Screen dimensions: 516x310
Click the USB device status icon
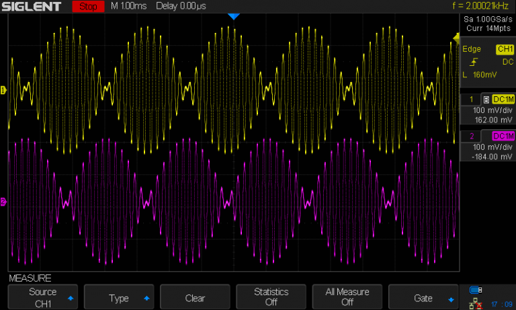point(476,290)
